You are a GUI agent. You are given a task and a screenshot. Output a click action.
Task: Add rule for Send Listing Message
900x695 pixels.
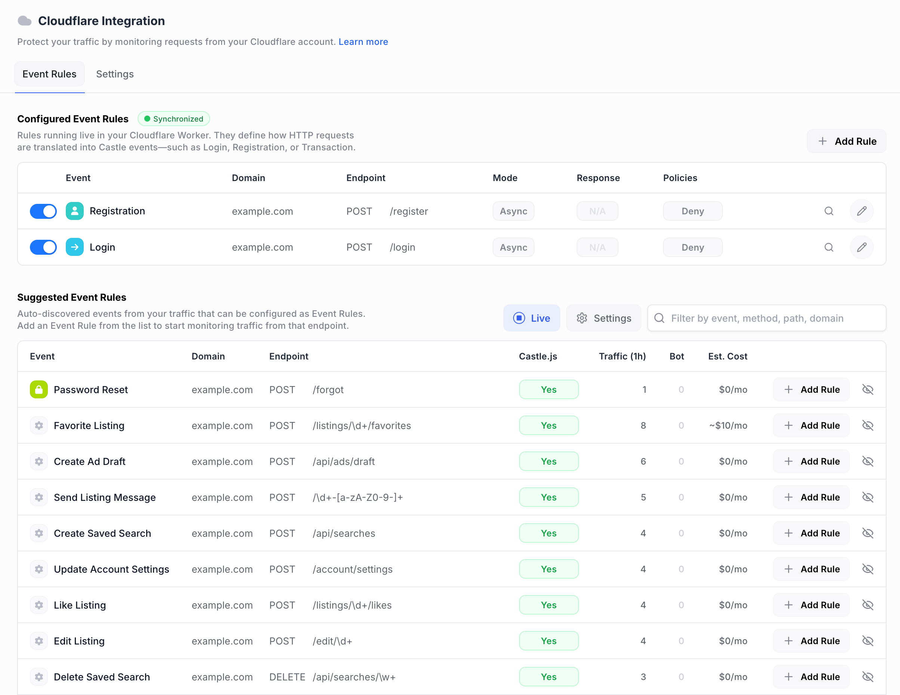811,497
